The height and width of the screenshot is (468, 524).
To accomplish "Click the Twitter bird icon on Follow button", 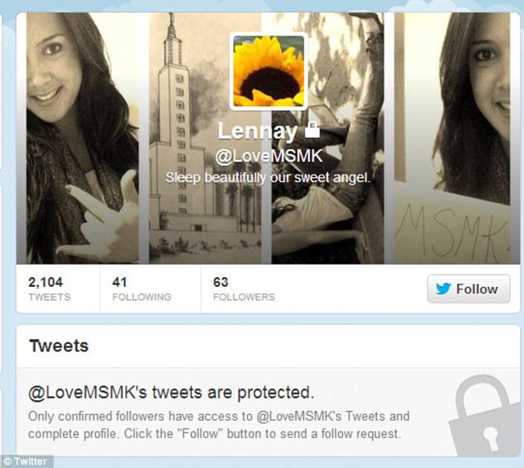I will pyautogui.click(x=444, y=289).
